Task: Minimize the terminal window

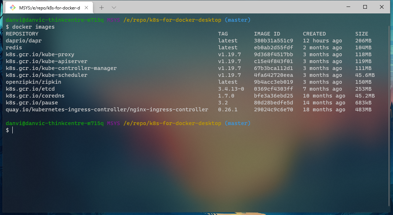Action: 348,7
